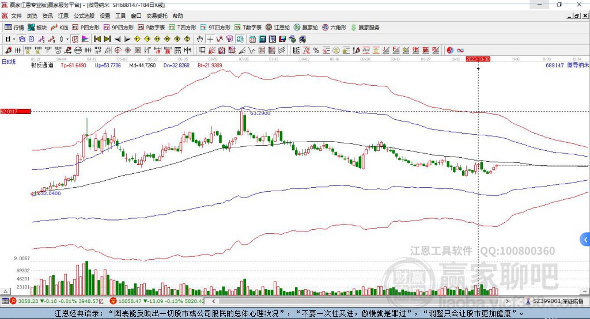Click the Tp=61.6490 indicator value
This screenshot has height=319, width=590.
73,65
